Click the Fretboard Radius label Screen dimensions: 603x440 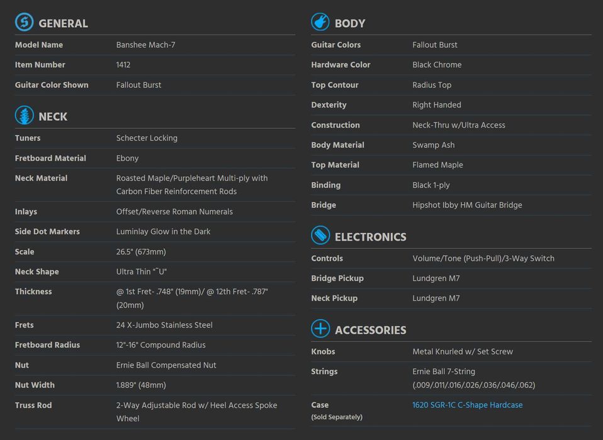47,345
